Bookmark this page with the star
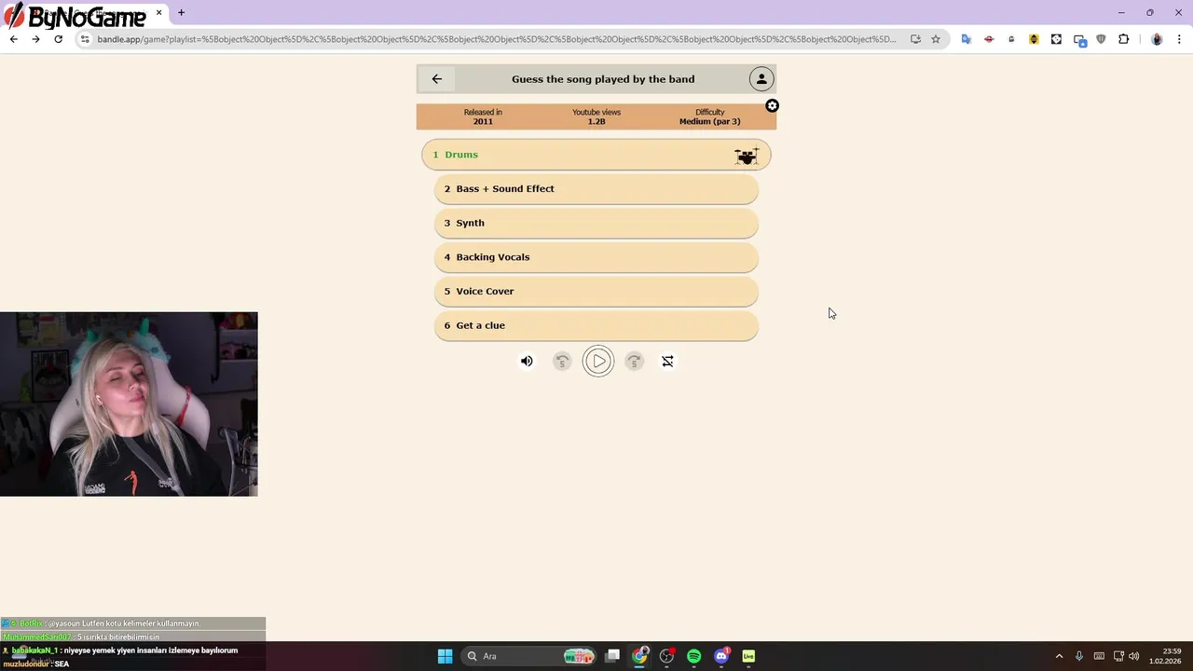Screen dimensions: 1193x671 pos(936,39)
